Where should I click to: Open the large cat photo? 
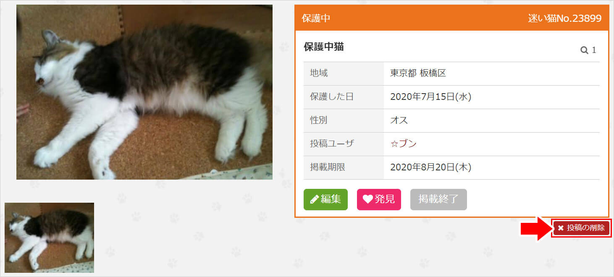pyautogui.click(x=144, y=92)
